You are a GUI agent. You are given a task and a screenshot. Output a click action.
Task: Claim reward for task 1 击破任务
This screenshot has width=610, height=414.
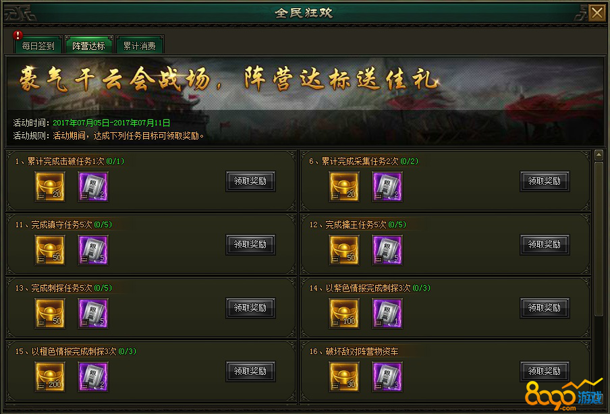click(x=250, y=181)
